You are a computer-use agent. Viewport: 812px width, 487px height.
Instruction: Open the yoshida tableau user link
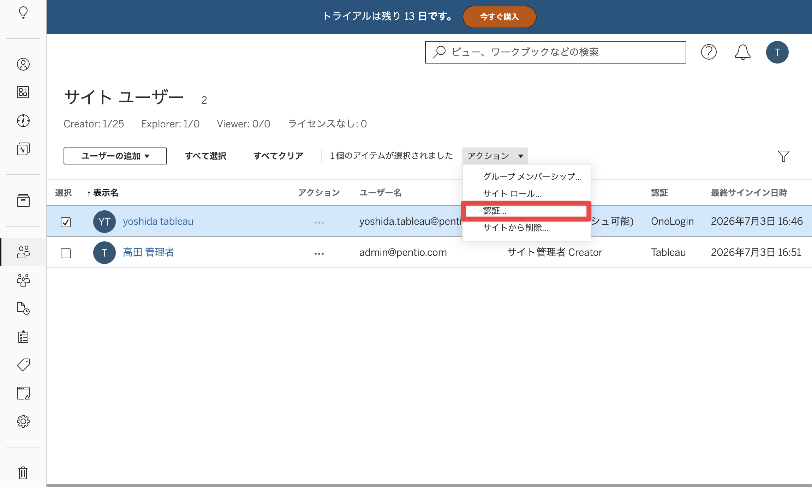tap(158, 221)
